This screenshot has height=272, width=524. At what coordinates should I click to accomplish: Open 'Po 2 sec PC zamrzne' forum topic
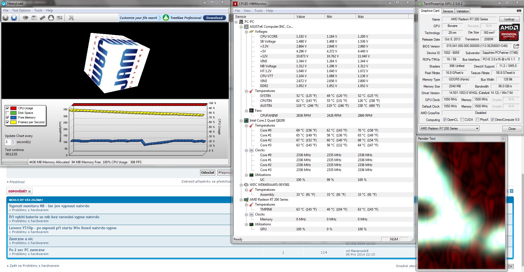click(27, 250)
